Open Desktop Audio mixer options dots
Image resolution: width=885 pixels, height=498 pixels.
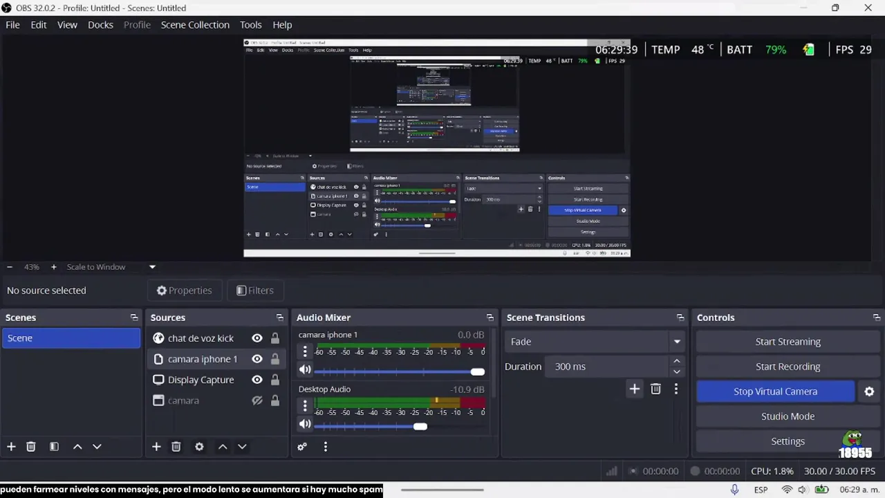[x=305, y=406]
